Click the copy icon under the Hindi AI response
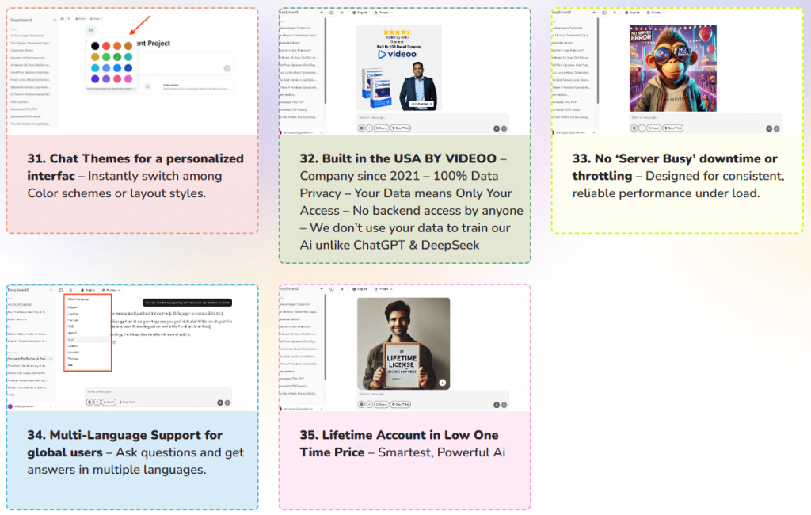This screenshot has height=515, width=811. pyautogui.click(x=114, y=342)
